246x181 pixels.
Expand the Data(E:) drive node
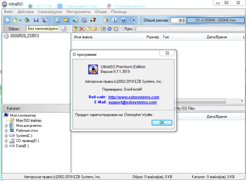6,146
